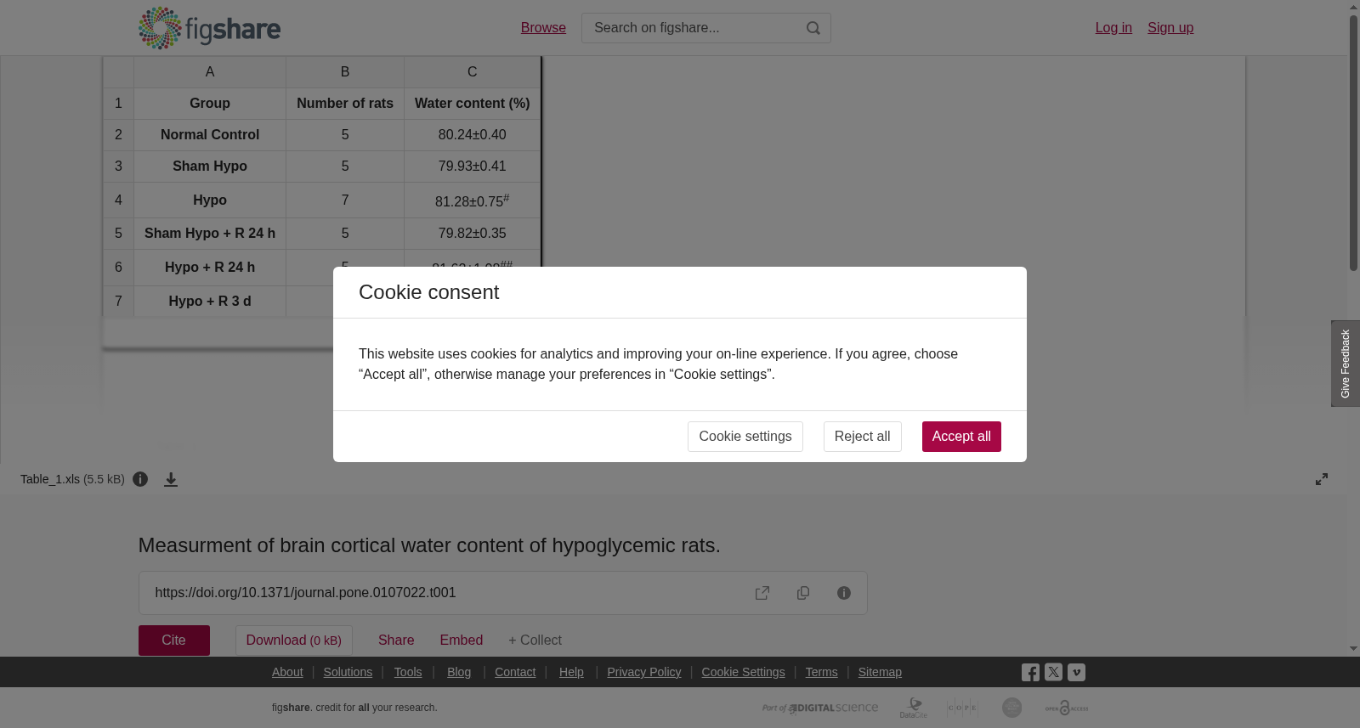Open DOI link in new tab icon

tap(762, 593)
